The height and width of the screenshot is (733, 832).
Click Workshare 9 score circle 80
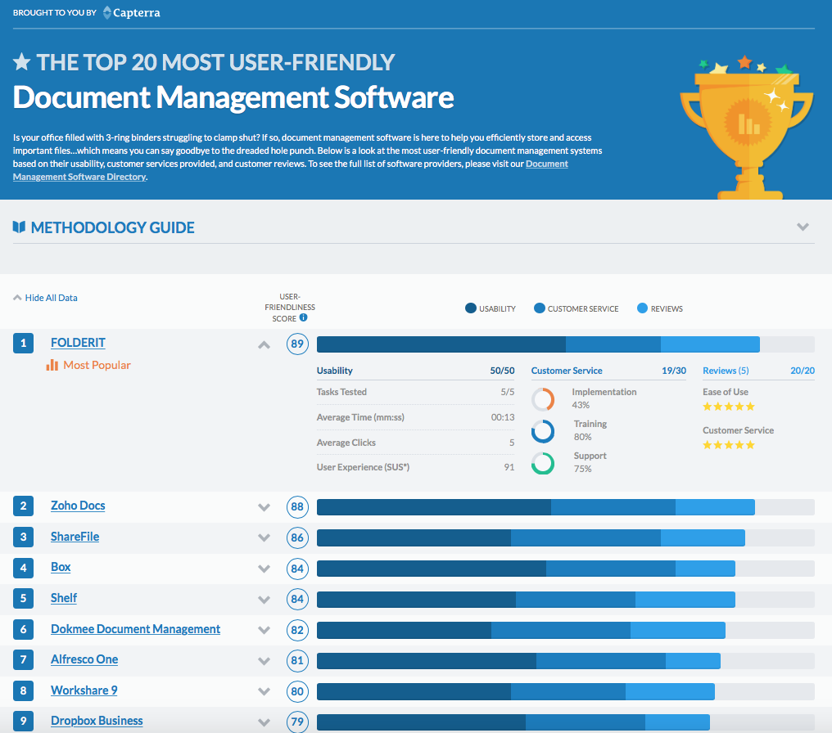tap(297, 691)
